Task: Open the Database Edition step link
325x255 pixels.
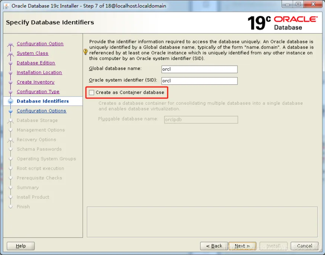Action: point(36,63)
